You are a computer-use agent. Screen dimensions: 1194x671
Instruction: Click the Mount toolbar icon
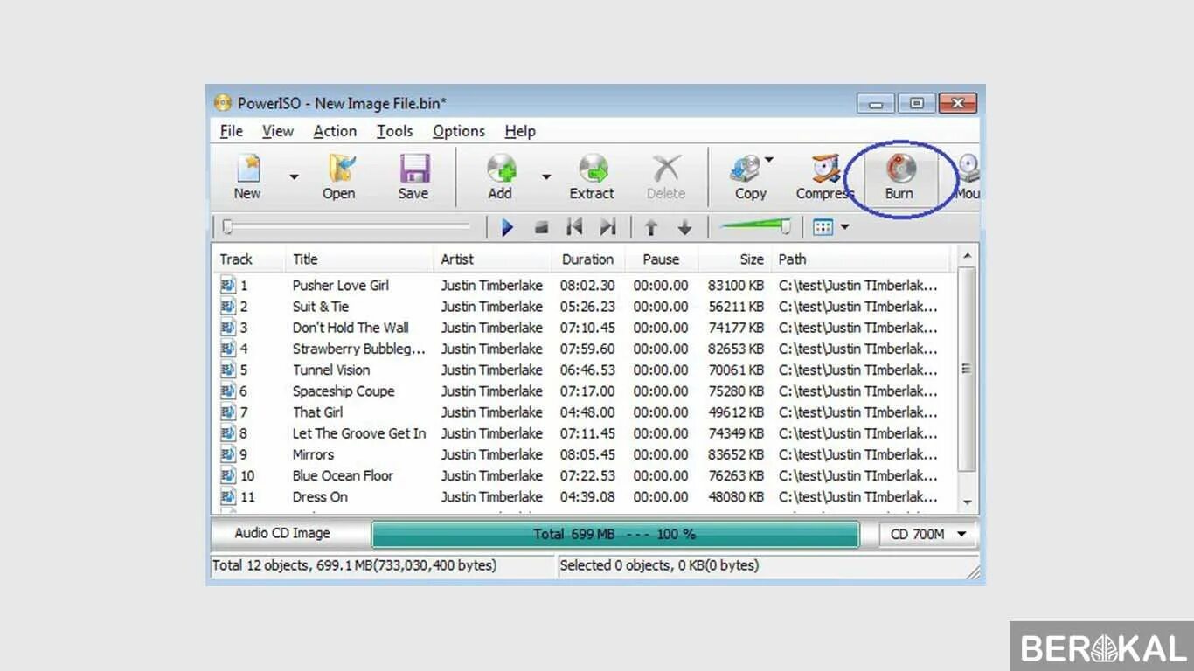[x=968, y=168]
